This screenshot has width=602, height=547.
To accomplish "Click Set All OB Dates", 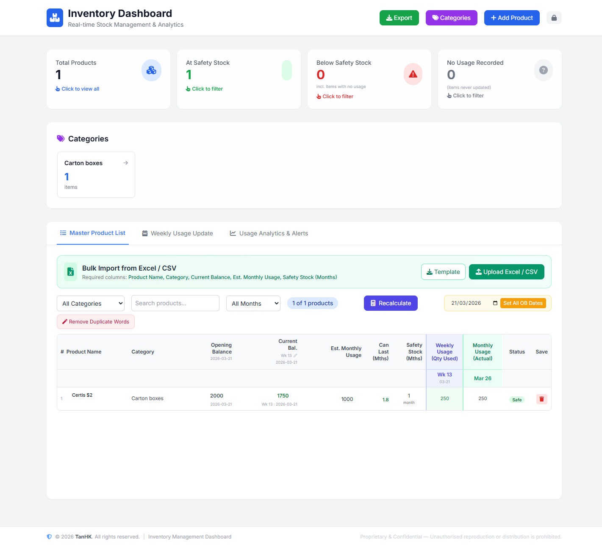I will pyautogui.click(x=523, y=303).
